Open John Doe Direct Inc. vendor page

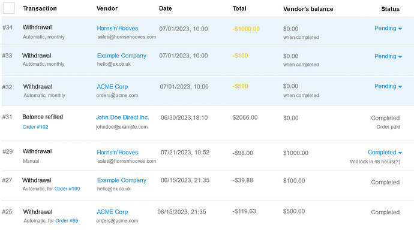(122, 117)
